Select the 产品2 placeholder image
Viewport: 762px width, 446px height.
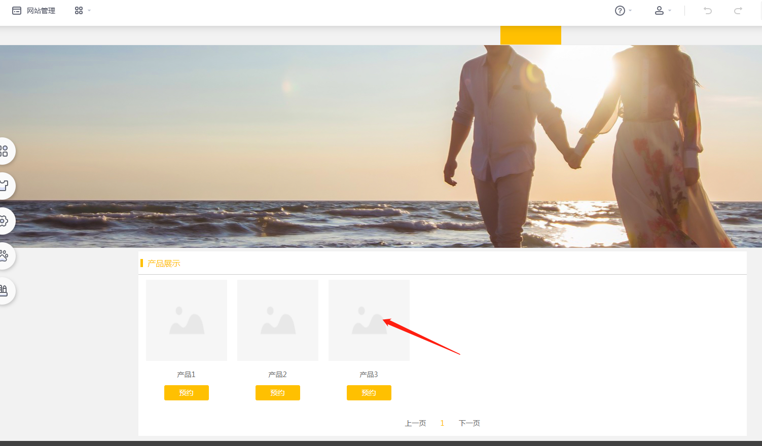[278, 320]
